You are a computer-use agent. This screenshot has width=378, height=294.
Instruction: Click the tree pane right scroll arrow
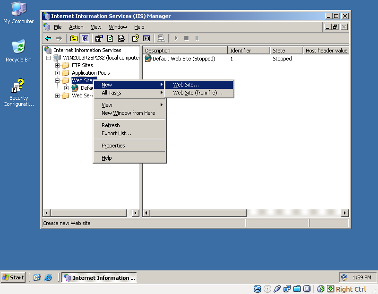(136, 213)
